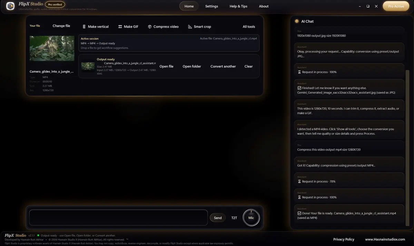Click 'MP4 → MP4 → Output ready' text
Screen dimensions: 414x246
pos(98,43)
